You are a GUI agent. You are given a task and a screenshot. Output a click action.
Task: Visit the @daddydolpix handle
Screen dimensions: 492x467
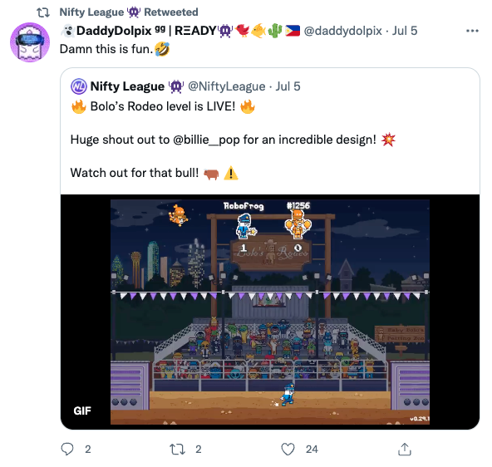point(342,31)
